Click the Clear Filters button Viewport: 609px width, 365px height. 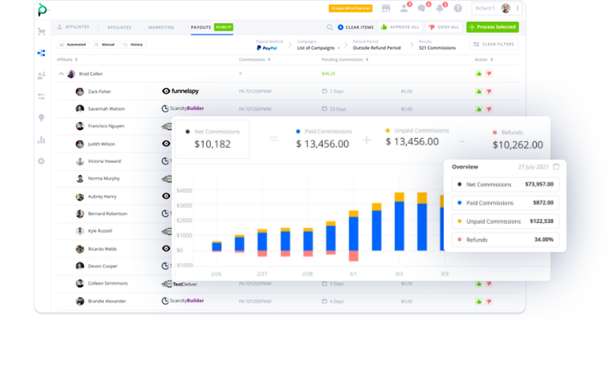click(493, 44)
